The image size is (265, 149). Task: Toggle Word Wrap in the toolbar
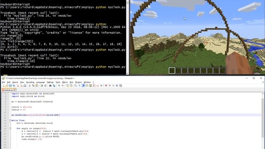[x=76, y=86]
